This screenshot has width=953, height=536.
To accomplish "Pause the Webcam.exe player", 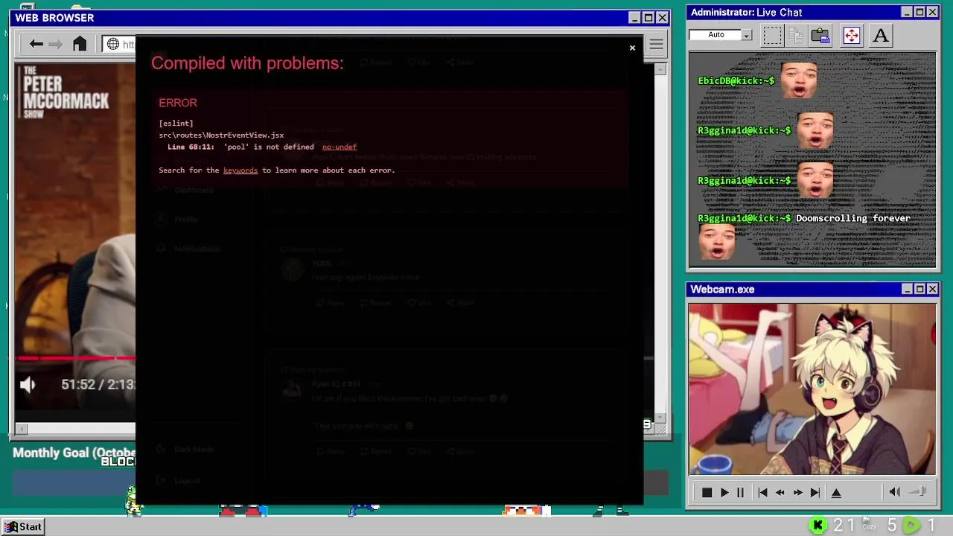I will [x=740, y=493].
